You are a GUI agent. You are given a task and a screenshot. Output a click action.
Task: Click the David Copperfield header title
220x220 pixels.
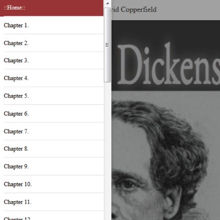(134, 10)
